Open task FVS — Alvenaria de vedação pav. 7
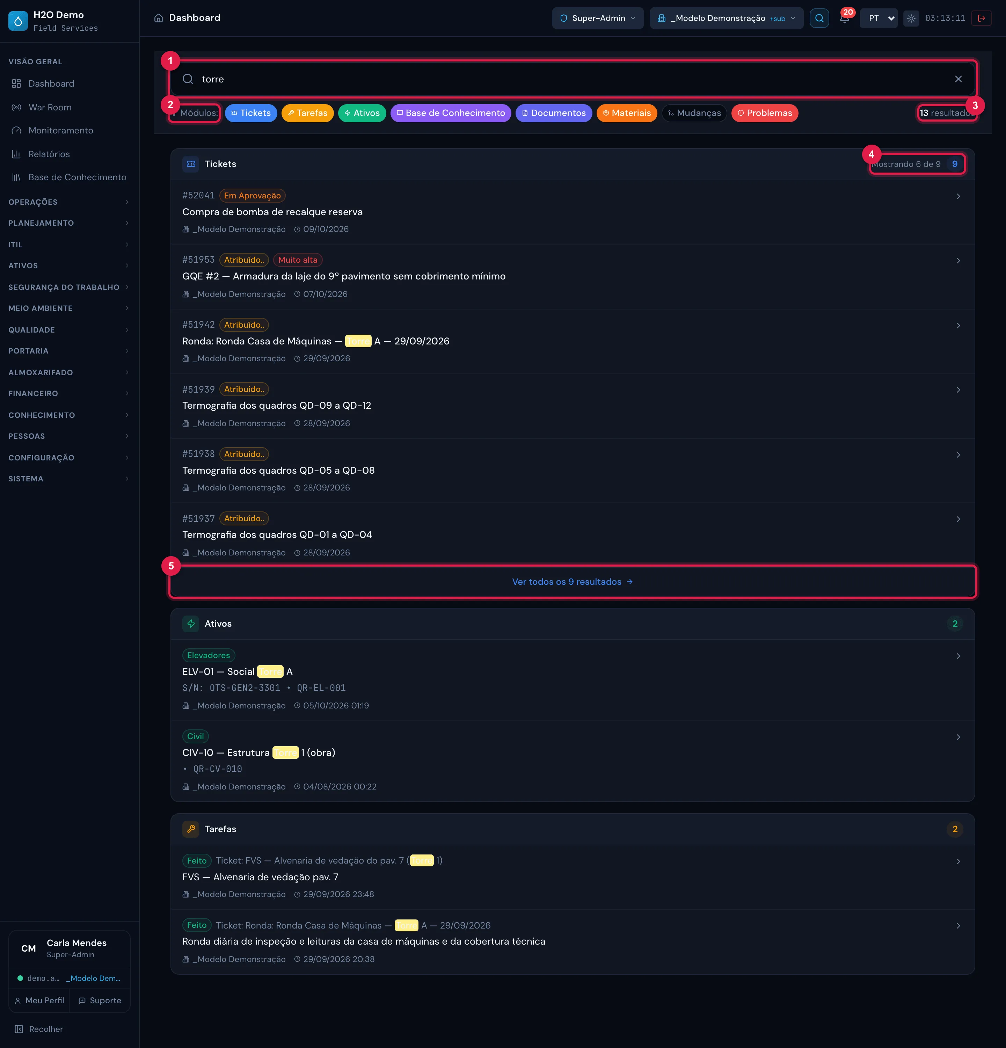 573,878
